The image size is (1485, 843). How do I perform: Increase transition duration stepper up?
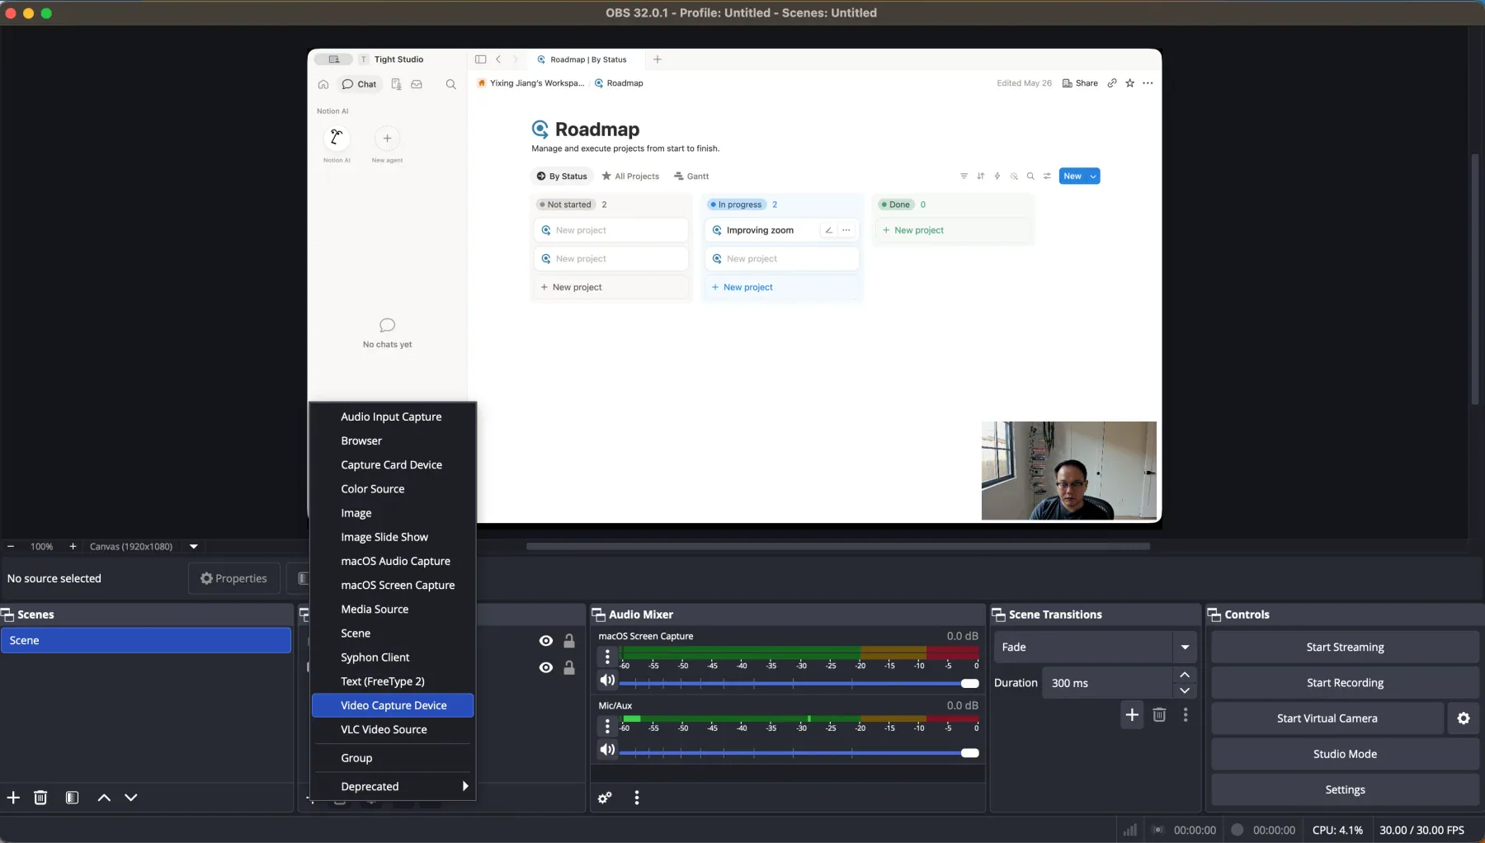pyautogui.click(x=1185, y=676)
